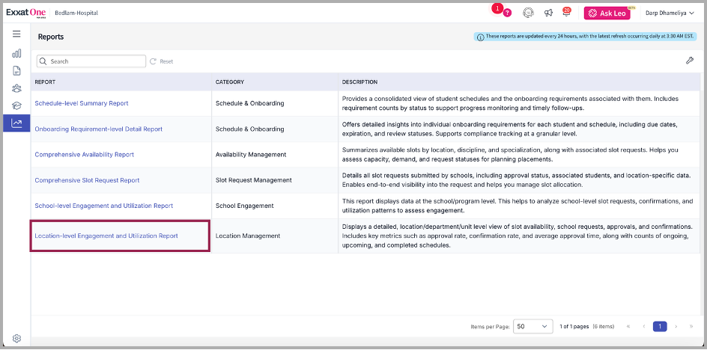Open the megaphone announcements icon
The image size is (707, 350).
point(548,13)
